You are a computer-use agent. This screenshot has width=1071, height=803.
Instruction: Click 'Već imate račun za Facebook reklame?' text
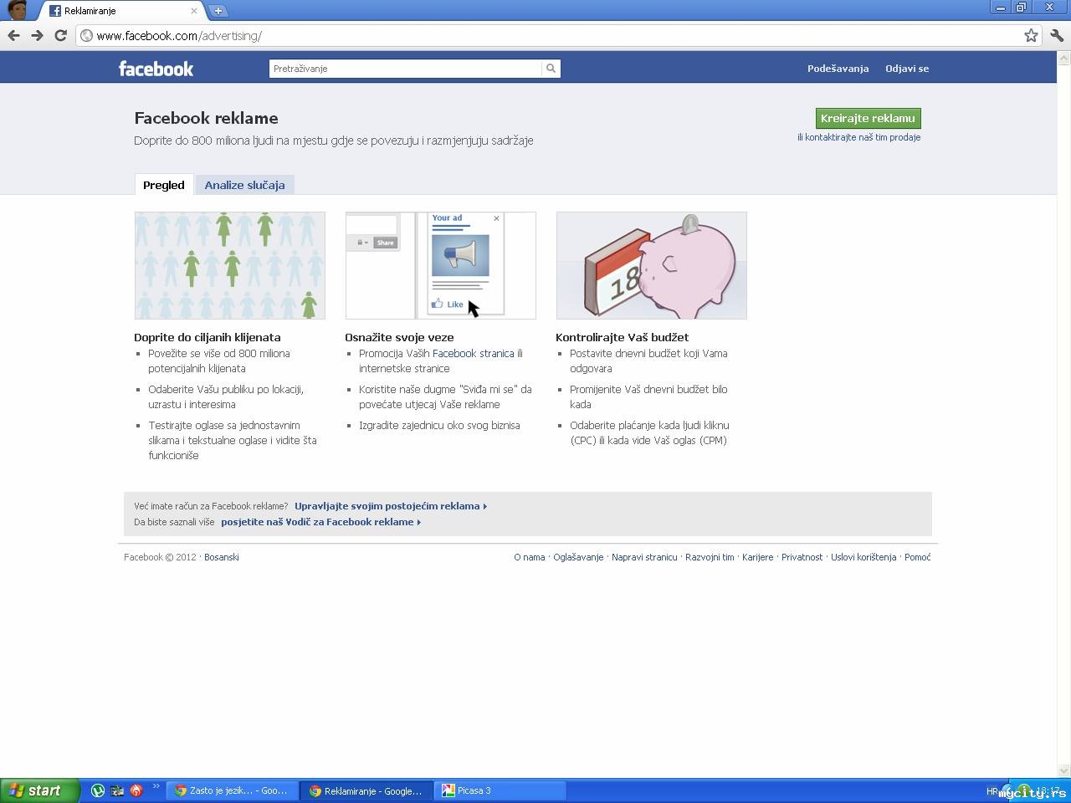[211, 506]
